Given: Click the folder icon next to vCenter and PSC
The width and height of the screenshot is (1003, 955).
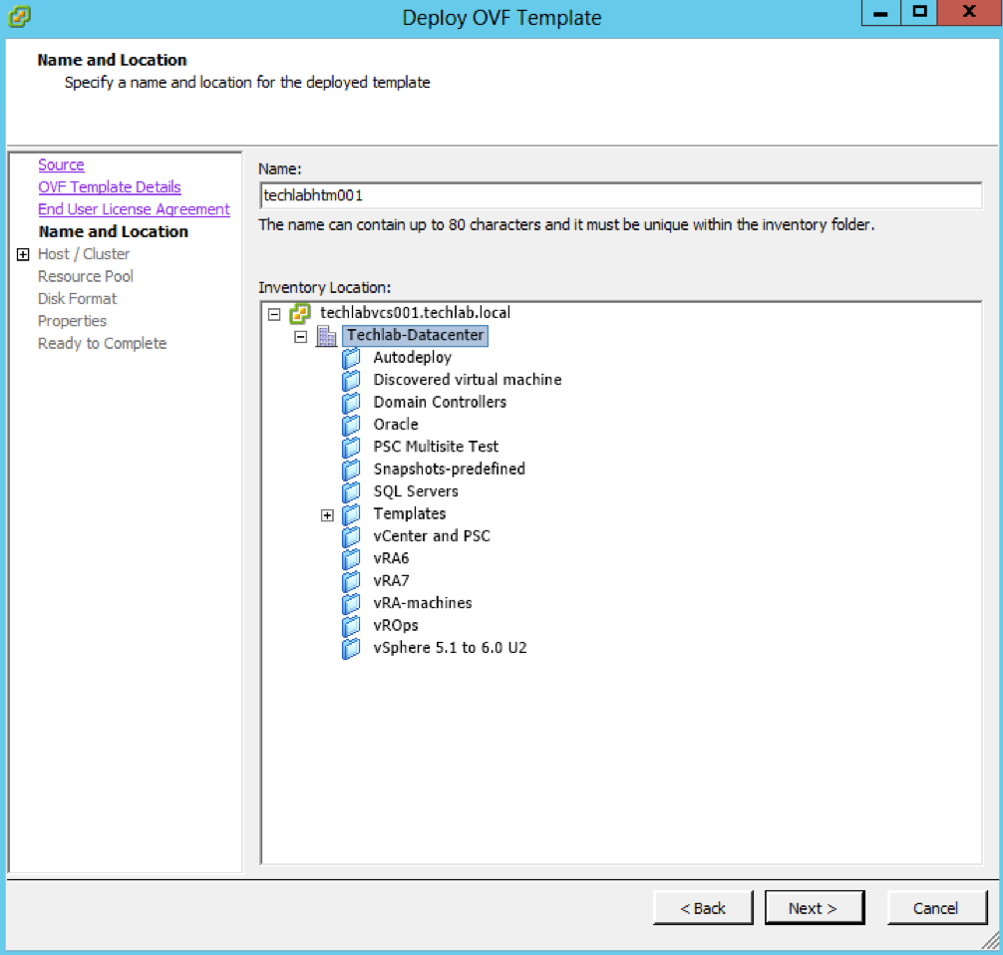Looking at the screenshot, I should point(351,536).
